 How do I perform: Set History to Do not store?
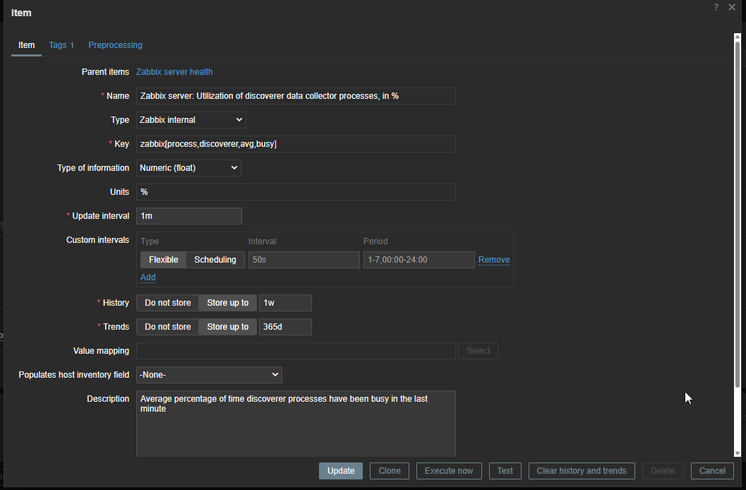pyautogui.click(x=167, y=303)
